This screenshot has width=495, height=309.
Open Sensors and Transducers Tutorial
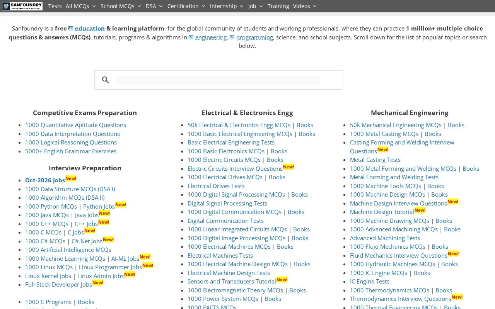pos(232,282)
